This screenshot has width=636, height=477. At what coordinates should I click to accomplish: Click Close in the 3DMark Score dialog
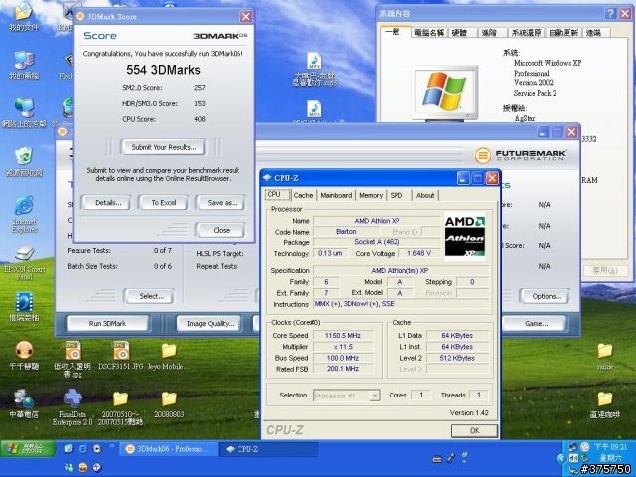point(221,230)
